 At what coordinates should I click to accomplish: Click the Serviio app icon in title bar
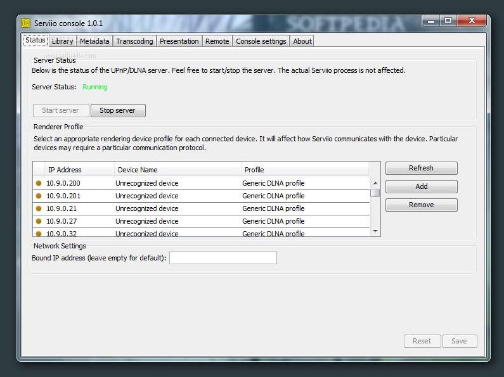click(26, 23)
